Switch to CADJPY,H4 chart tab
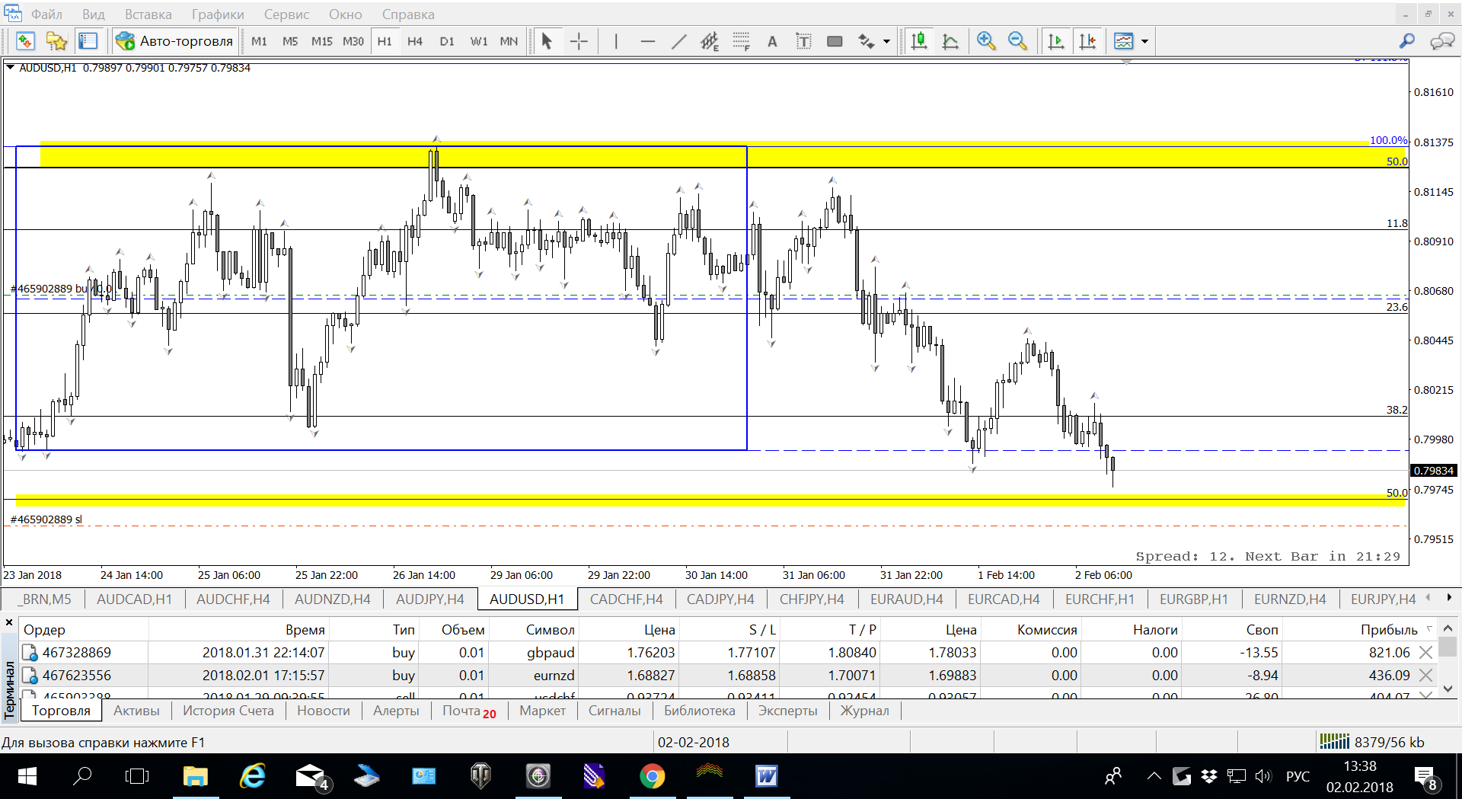Image resolution: width=1462 pixels, height=799 pixels. click(x=720, y=599)
